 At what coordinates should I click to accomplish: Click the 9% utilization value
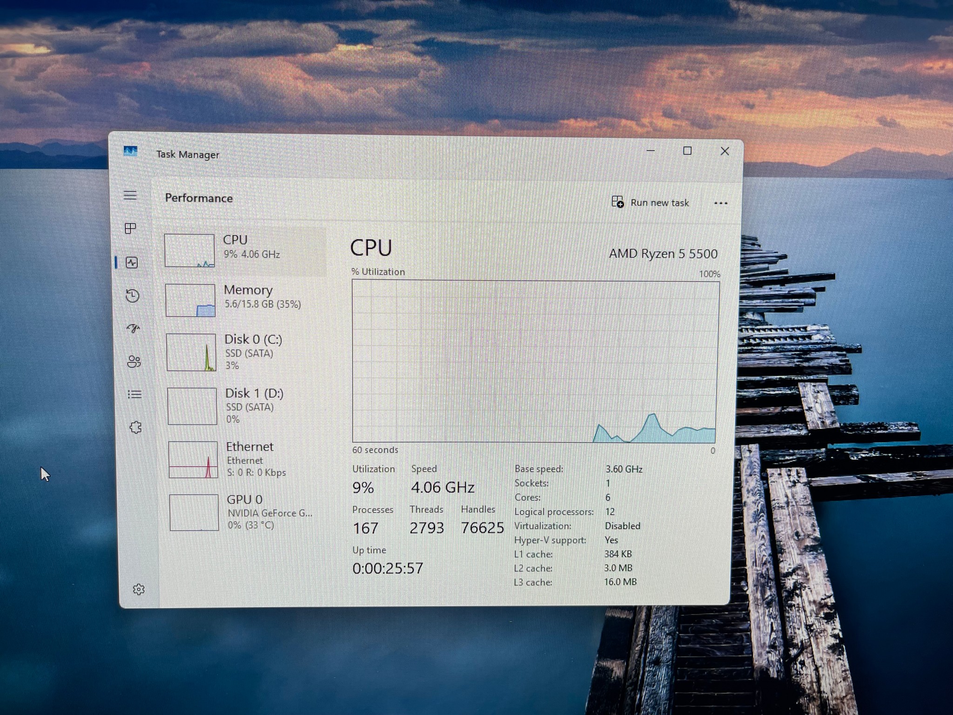tap(363, 487)
